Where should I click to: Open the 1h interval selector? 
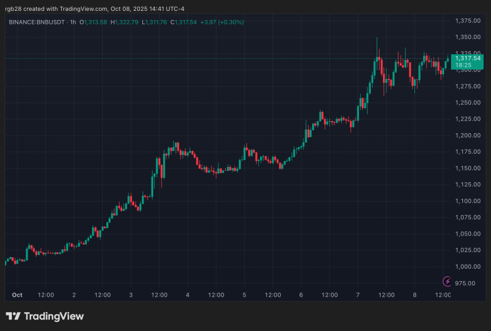(x=73, y=22)
